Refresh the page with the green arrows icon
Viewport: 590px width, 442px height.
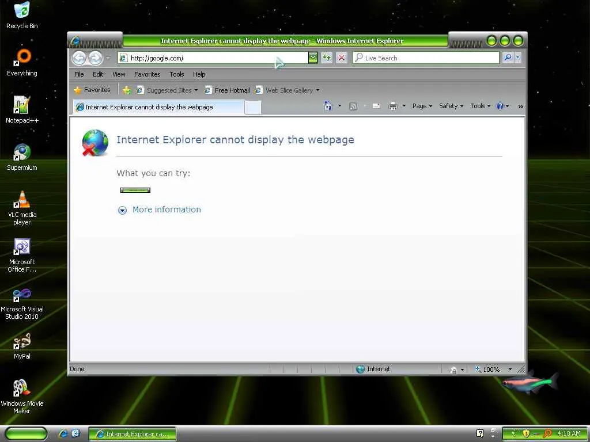pos(327,58)
